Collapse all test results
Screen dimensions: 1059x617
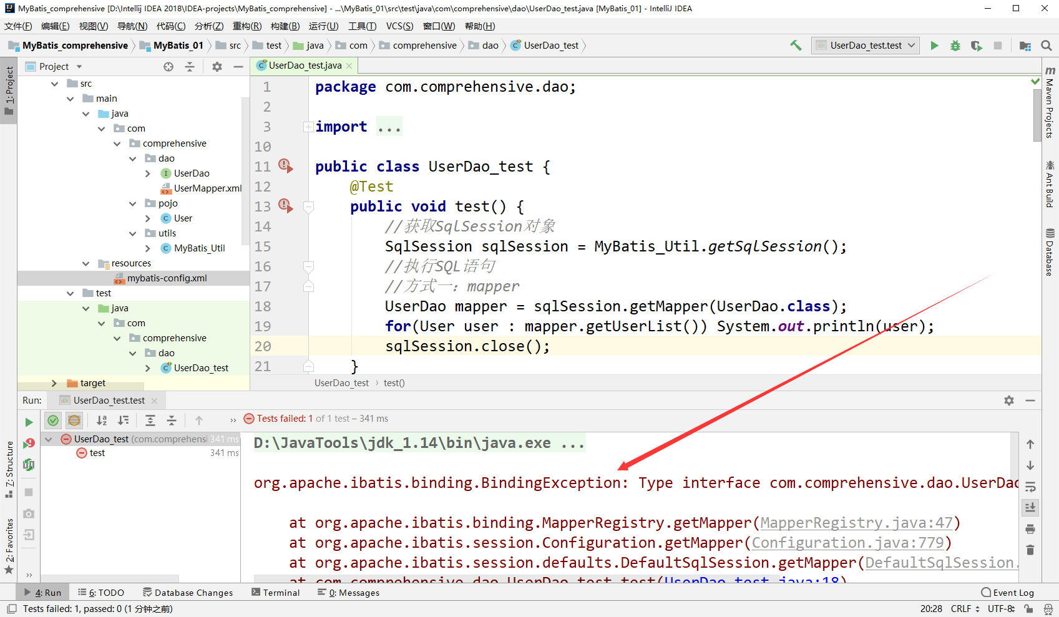click(172, 420)
